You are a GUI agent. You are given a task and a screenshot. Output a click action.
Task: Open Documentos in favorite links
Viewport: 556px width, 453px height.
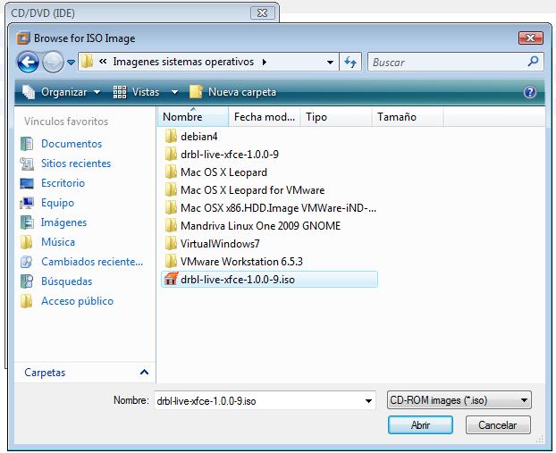[x=71, y=144]
